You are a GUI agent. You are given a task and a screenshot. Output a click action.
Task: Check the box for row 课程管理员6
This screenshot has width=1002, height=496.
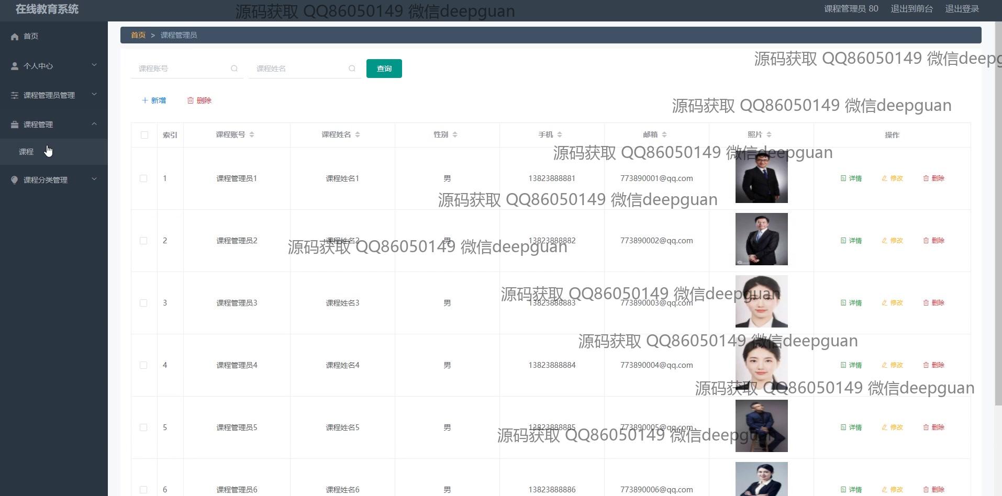pyautogui.click(x=143, y=490)
